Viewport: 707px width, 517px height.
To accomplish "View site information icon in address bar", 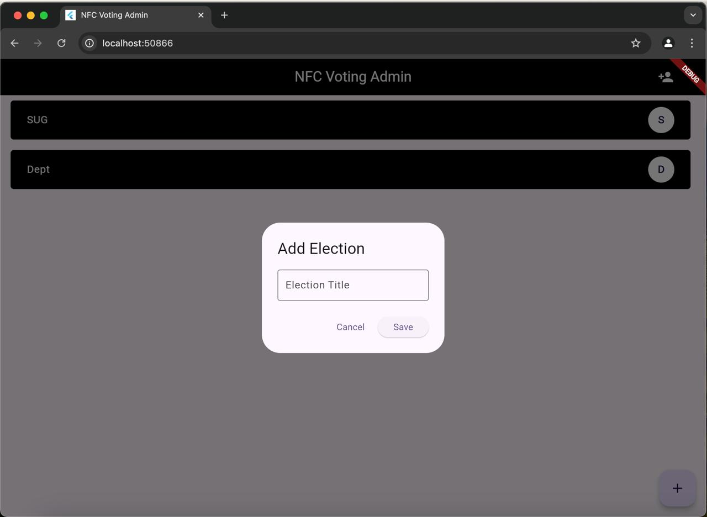I will coord(89,43).
